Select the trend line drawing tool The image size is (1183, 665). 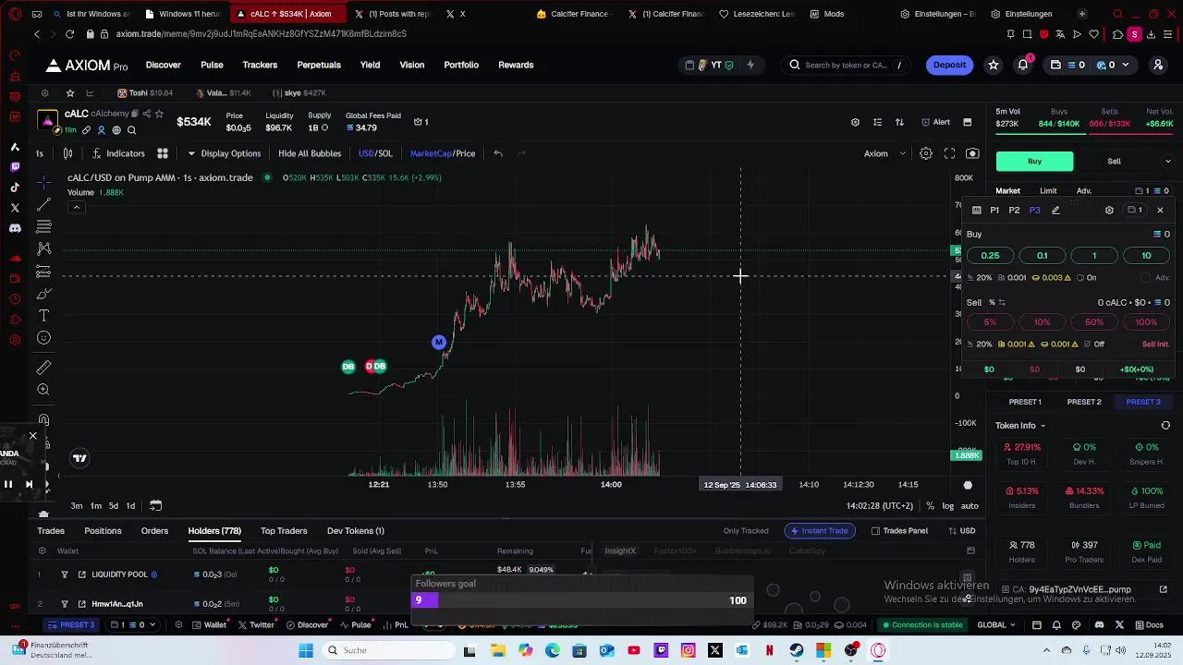43,205
